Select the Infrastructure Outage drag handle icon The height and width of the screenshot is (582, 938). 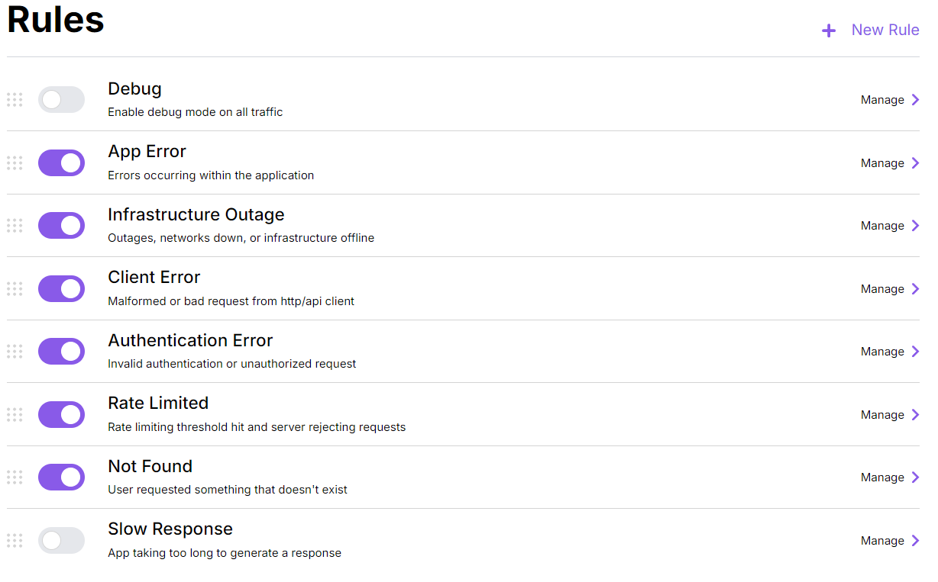[x=15, y=226]
